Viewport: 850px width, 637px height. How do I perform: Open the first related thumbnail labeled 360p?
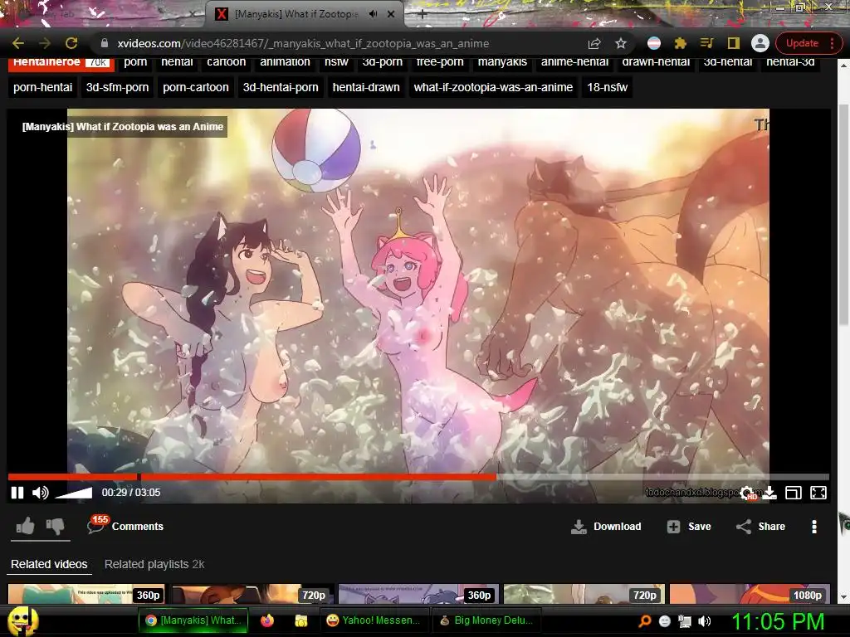point(86,594)
